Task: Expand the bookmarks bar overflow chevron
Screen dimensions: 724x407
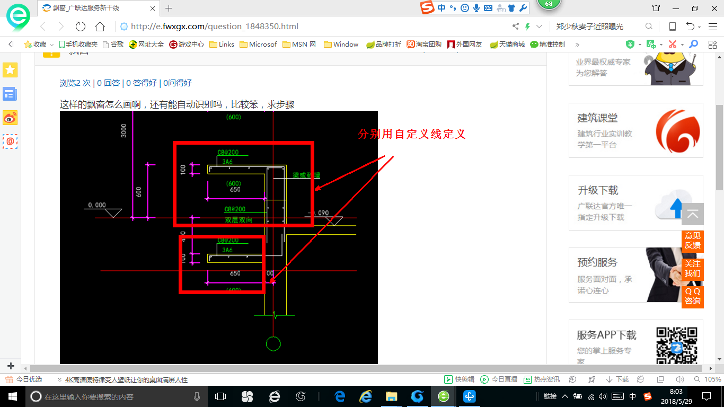Action: [x=577, y=45]
